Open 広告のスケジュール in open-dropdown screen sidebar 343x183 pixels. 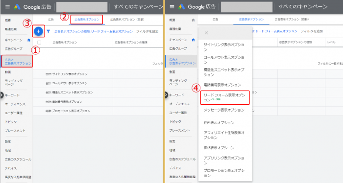point(182,159)
